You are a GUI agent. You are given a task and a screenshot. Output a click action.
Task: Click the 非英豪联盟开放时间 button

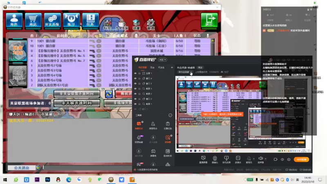[77, 94]
